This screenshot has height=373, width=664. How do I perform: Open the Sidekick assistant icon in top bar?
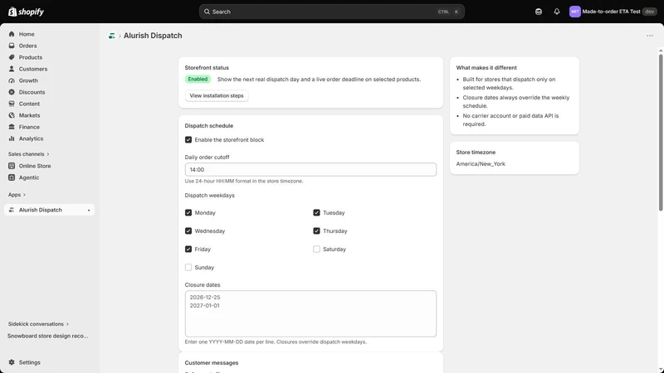[x=538, y=12]
